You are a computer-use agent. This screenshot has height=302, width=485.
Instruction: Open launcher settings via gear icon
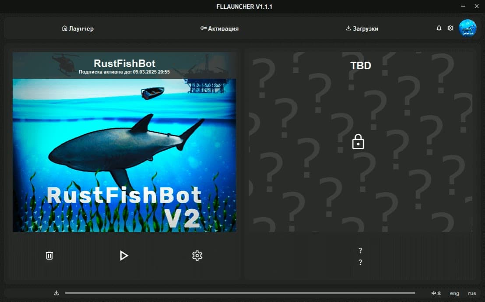[x=450, y=28]
